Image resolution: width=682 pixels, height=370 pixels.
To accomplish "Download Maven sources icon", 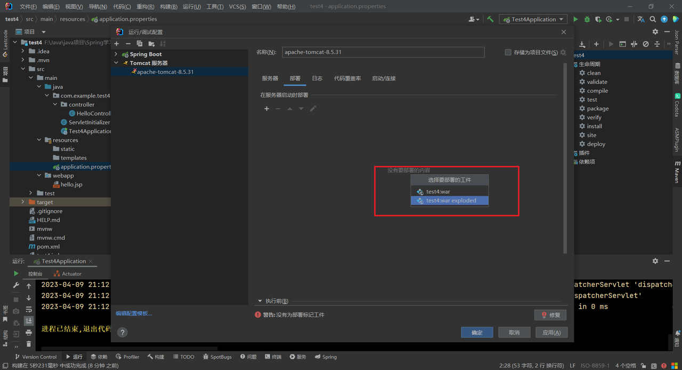I will pos(582,44).
